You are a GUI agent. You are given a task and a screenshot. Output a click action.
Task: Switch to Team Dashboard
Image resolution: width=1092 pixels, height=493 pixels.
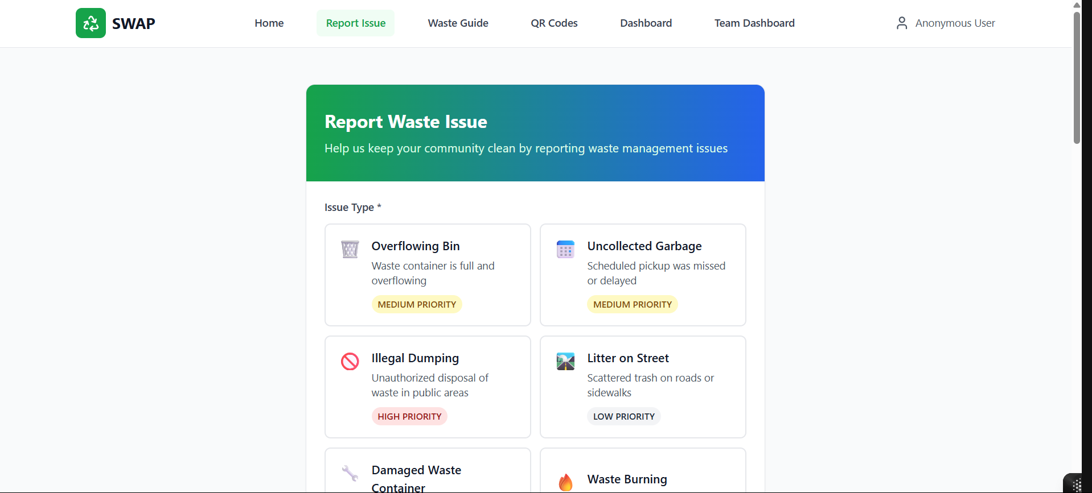tap(754, 23)
